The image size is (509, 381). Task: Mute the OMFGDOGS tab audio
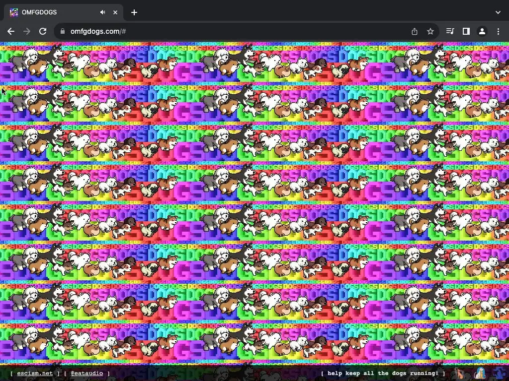[102, 12]
